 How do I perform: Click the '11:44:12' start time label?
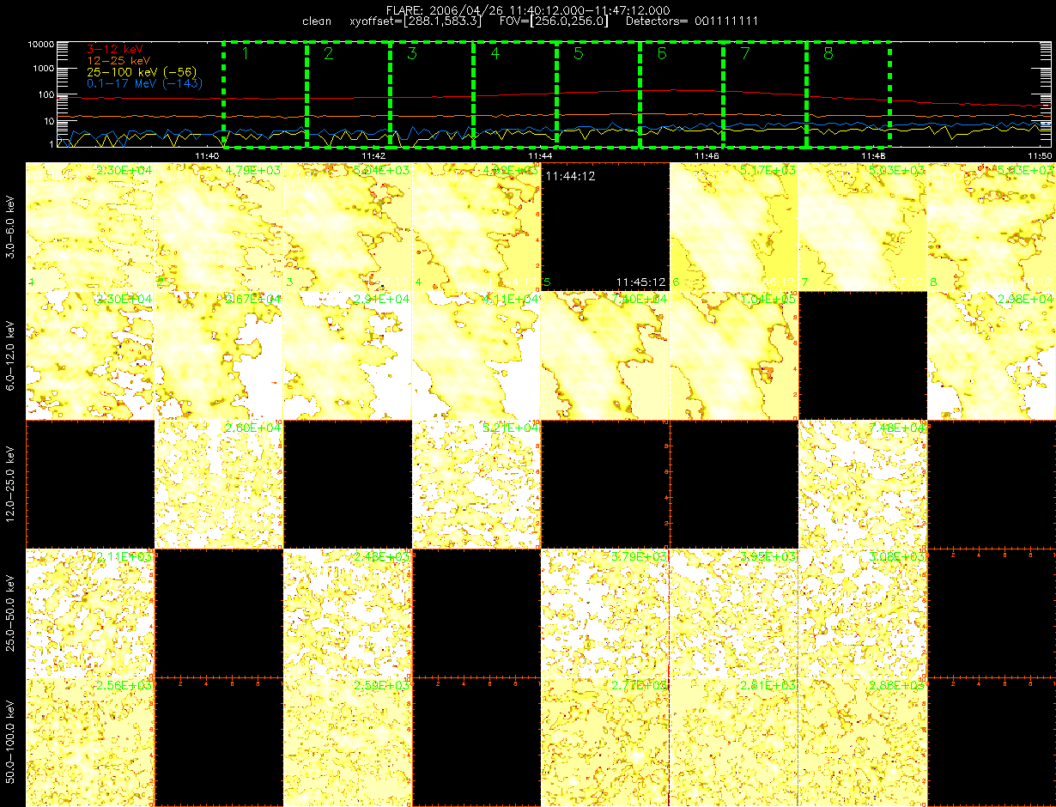(x=570, y=175)
